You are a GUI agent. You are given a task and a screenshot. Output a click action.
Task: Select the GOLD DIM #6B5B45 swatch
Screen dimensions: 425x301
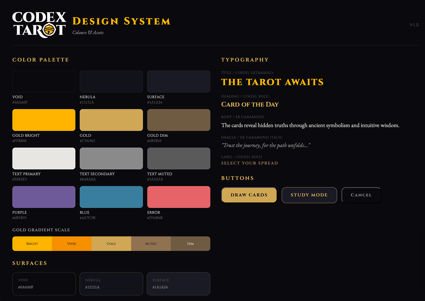point(178,120)
